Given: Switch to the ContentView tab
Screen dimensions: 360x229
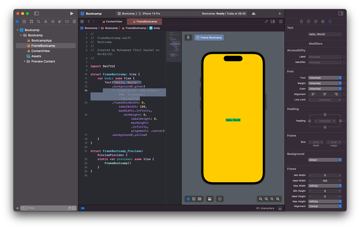Looking at the screenshot, I should (112, 21).
